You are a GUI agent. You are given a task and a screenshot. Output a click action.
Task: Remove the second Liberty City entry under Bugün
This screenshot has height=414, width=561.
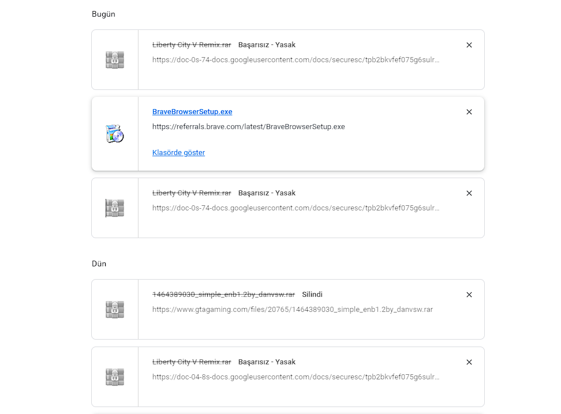coord(469,193)
